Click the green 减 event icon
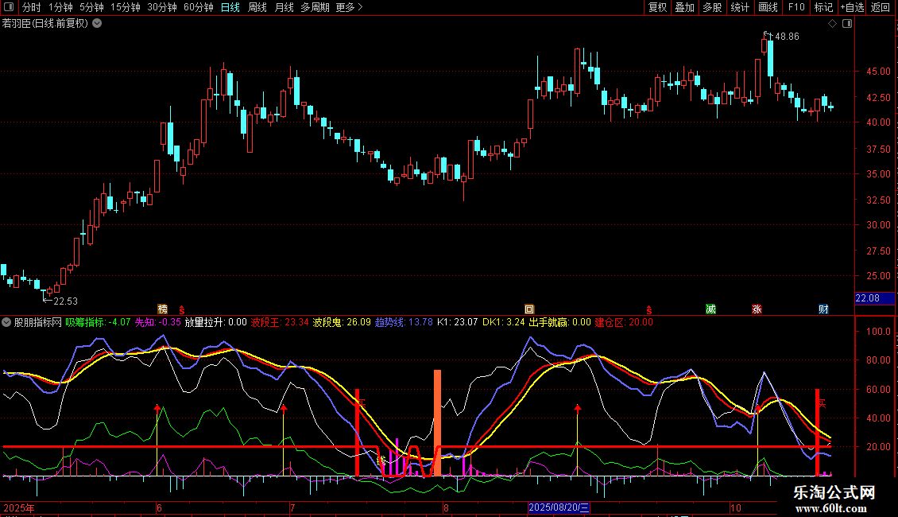Screen dimensions: 898x517 click(711, 309)
